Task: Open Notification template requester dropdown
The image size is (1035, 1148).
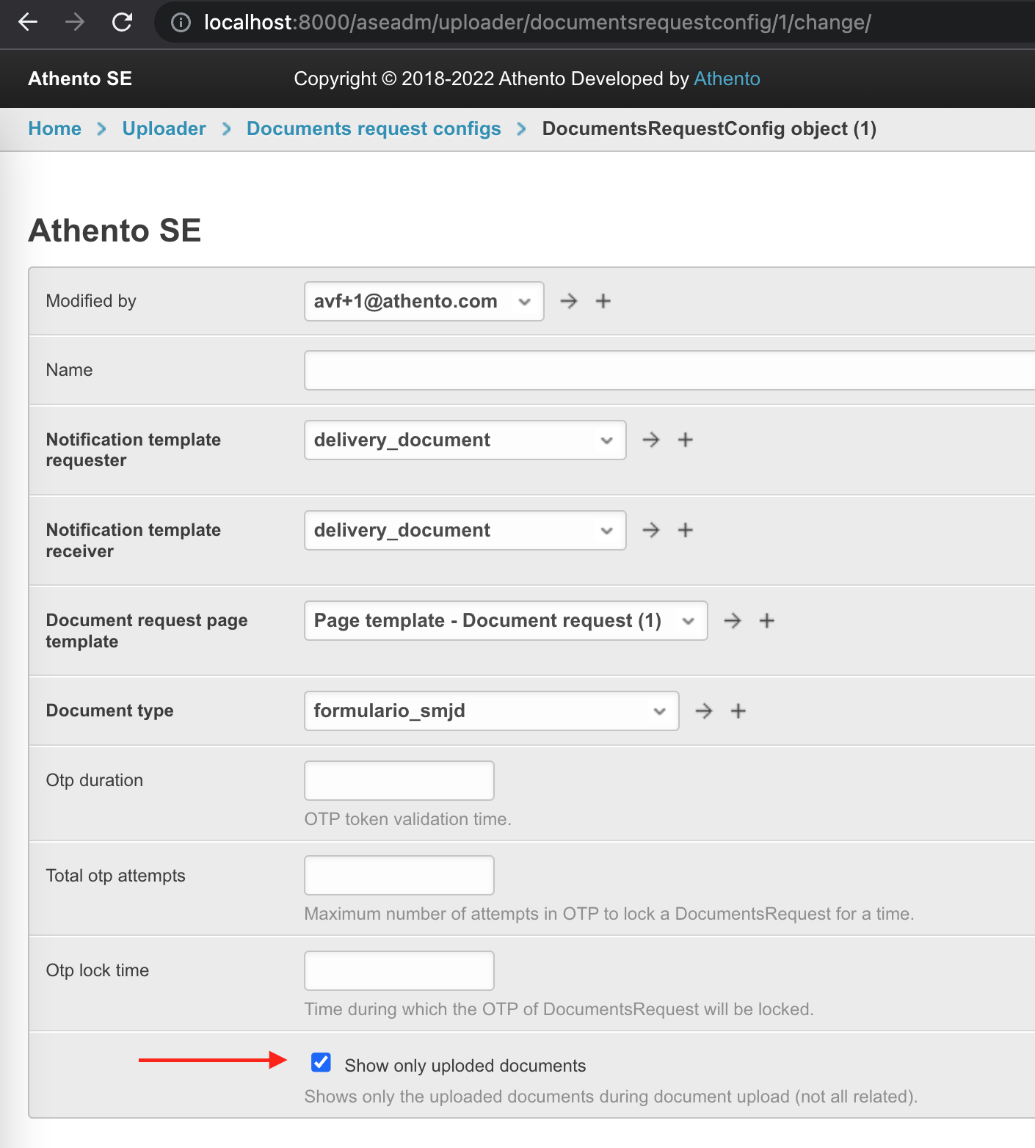Action: pos(465,440)
